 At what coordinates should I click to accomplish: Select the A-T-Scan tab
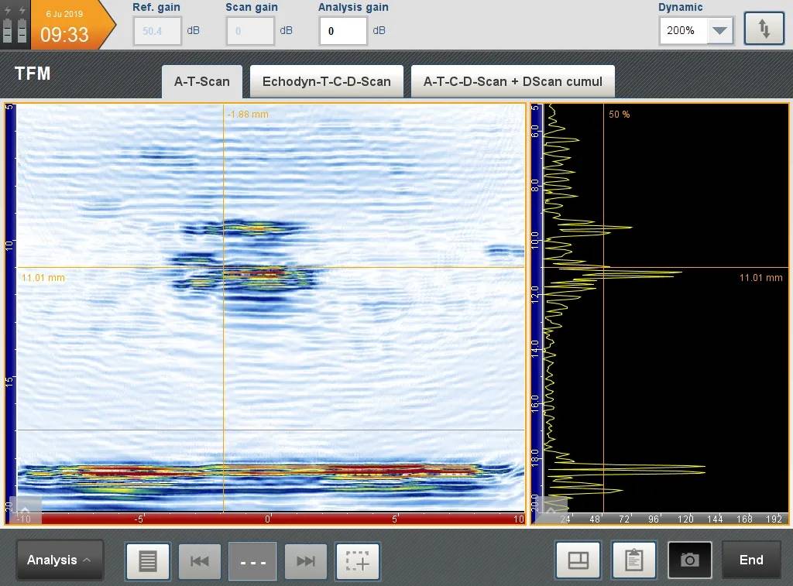click(x=201, y=81)
